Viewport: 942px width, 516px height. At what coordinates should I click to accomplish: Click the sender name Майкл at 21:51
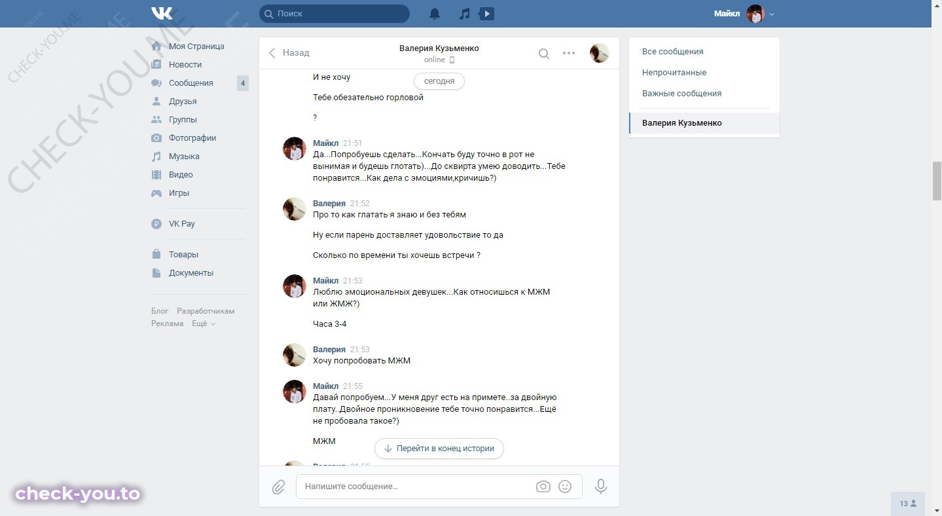pyautogui.click(x=326, y=143)
